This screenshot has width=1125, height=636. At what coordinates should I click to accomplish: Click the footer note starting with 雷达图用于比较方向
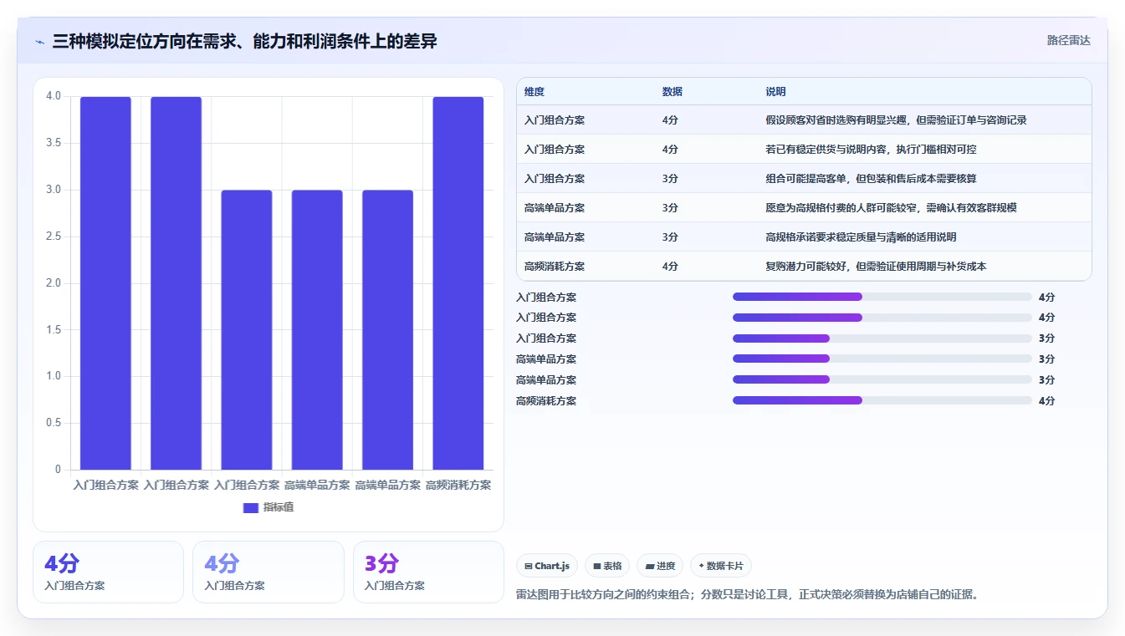coord(748,595)
